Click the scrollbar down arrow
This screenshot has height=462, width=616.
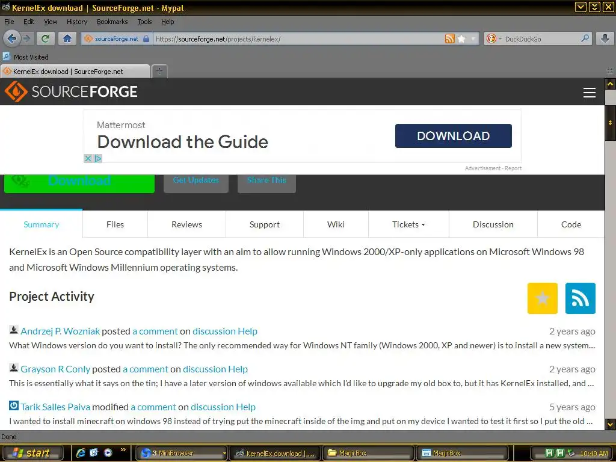[610, 424]
